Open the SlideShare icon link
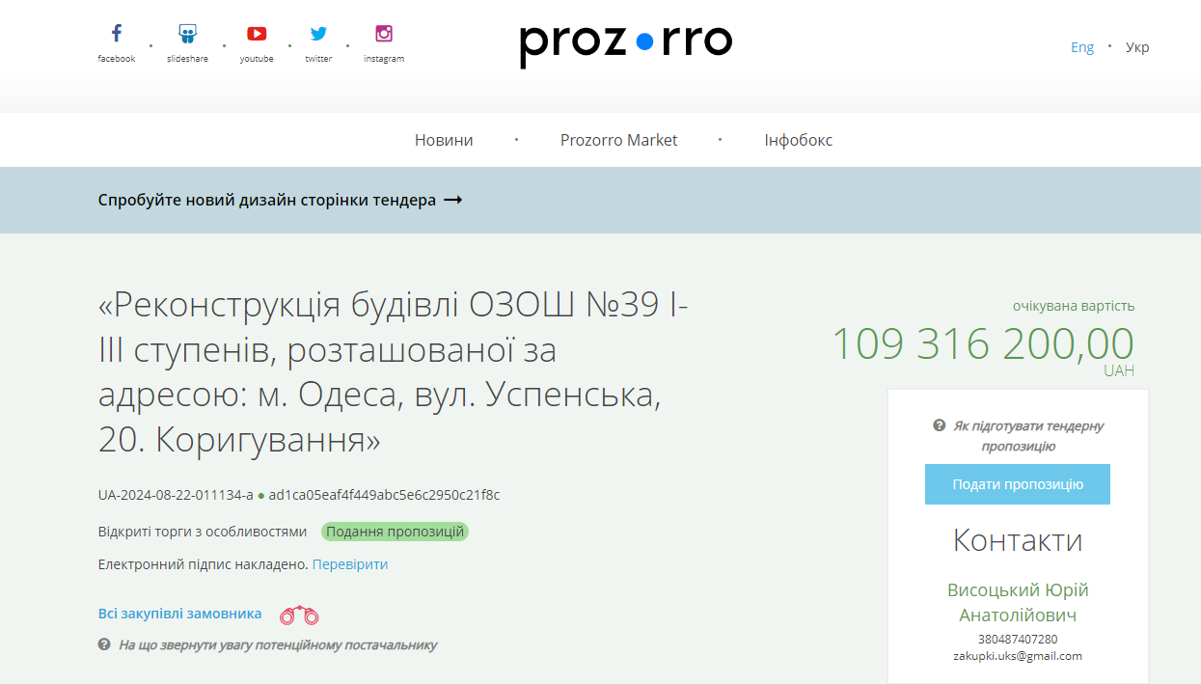Viewport: 1201px width, 684px height. point(187,34)
